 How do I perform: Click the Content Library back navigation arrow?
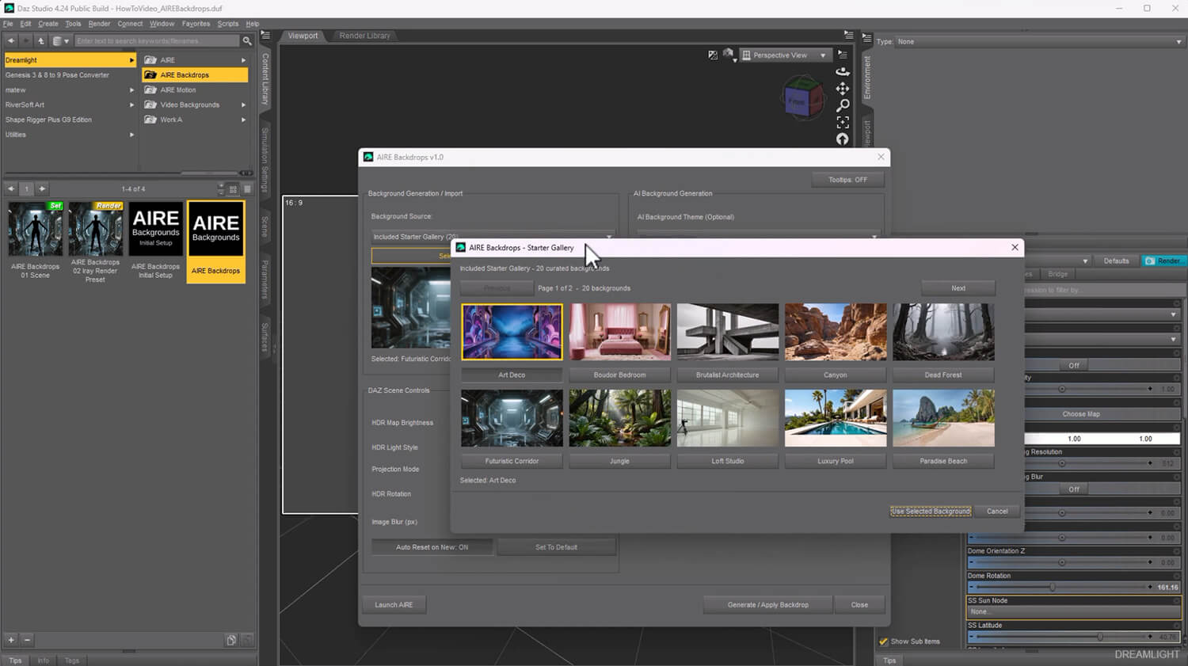click(11, 40)
